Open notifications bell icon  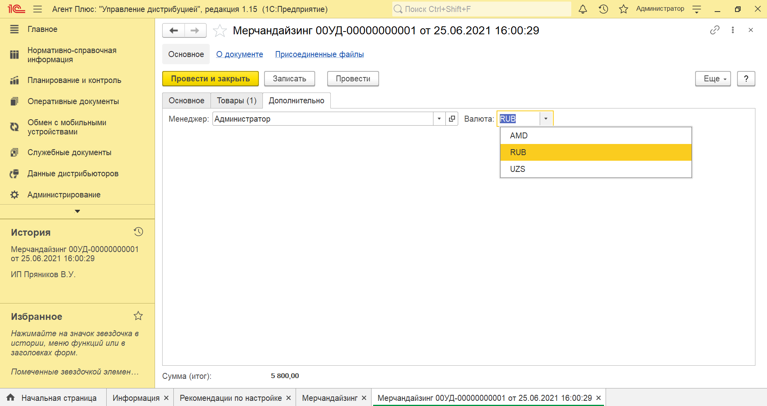[x=583, y=9]
